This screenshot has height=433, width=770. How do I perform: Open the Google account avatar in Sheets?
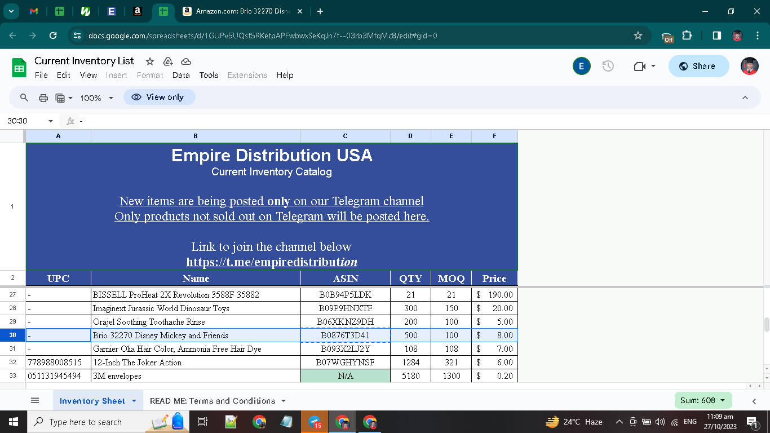(750, 66)
